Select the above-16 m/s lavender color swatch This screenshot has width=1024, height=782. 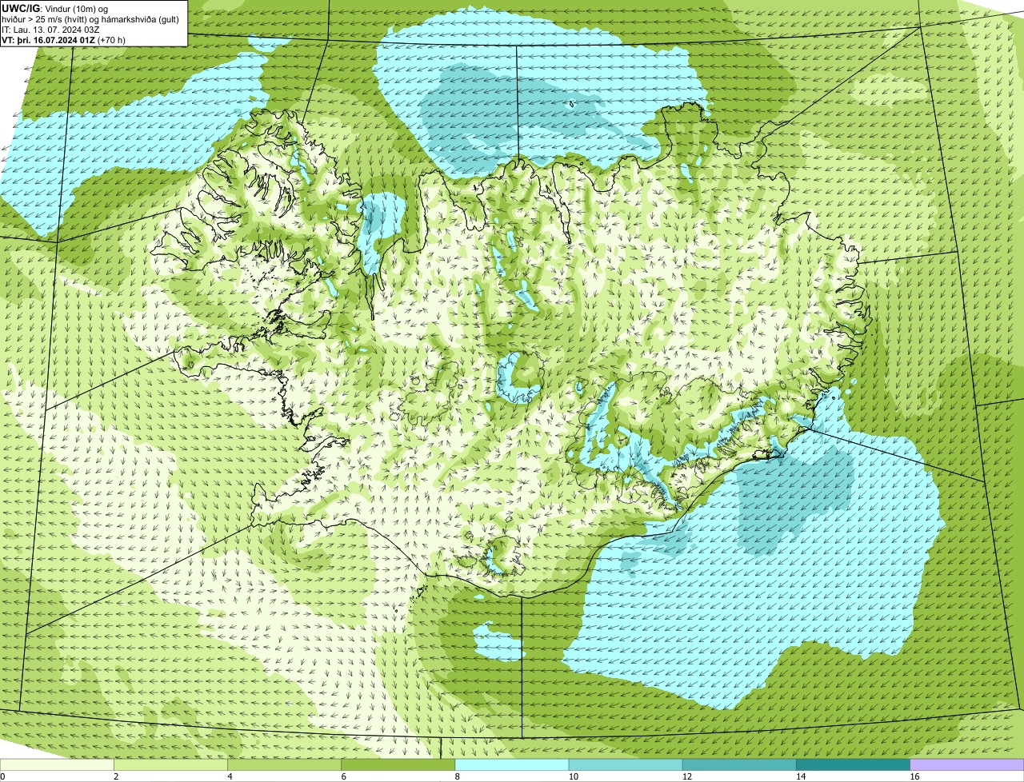pos(967,764)
